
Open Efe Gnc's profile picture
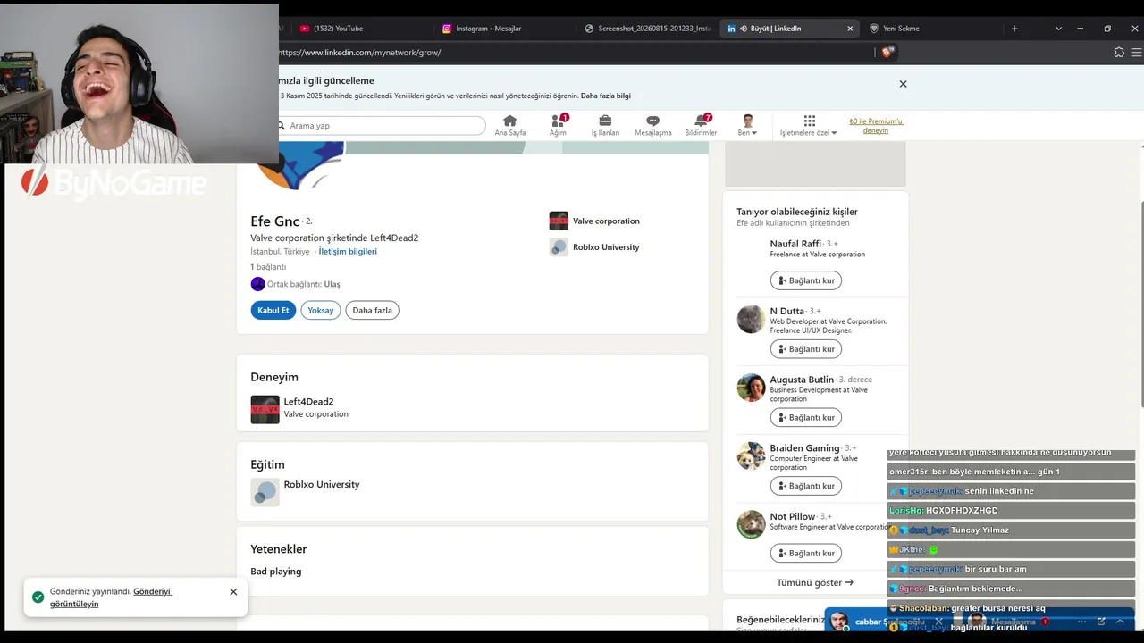tap(300, 165)
